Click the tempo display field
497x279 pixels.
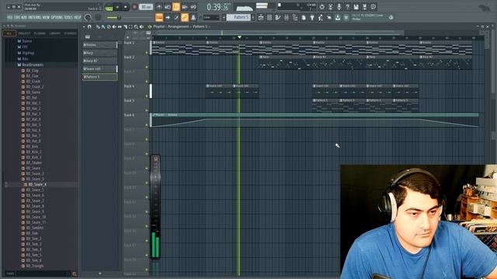(146, 7)
